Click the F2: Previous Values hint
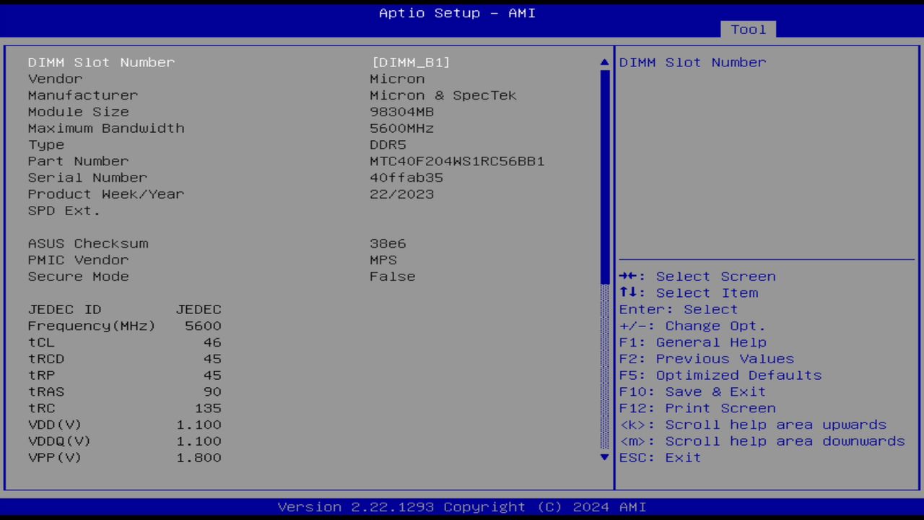Screen dimensions: 924x520 pos(707,359)
